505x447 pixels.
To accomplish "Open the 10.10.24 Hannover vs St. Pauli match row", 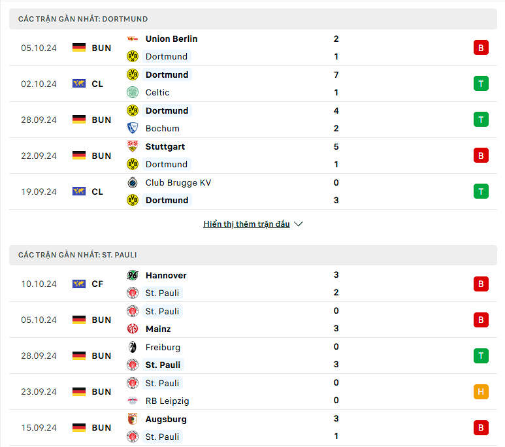I will 253,284.
